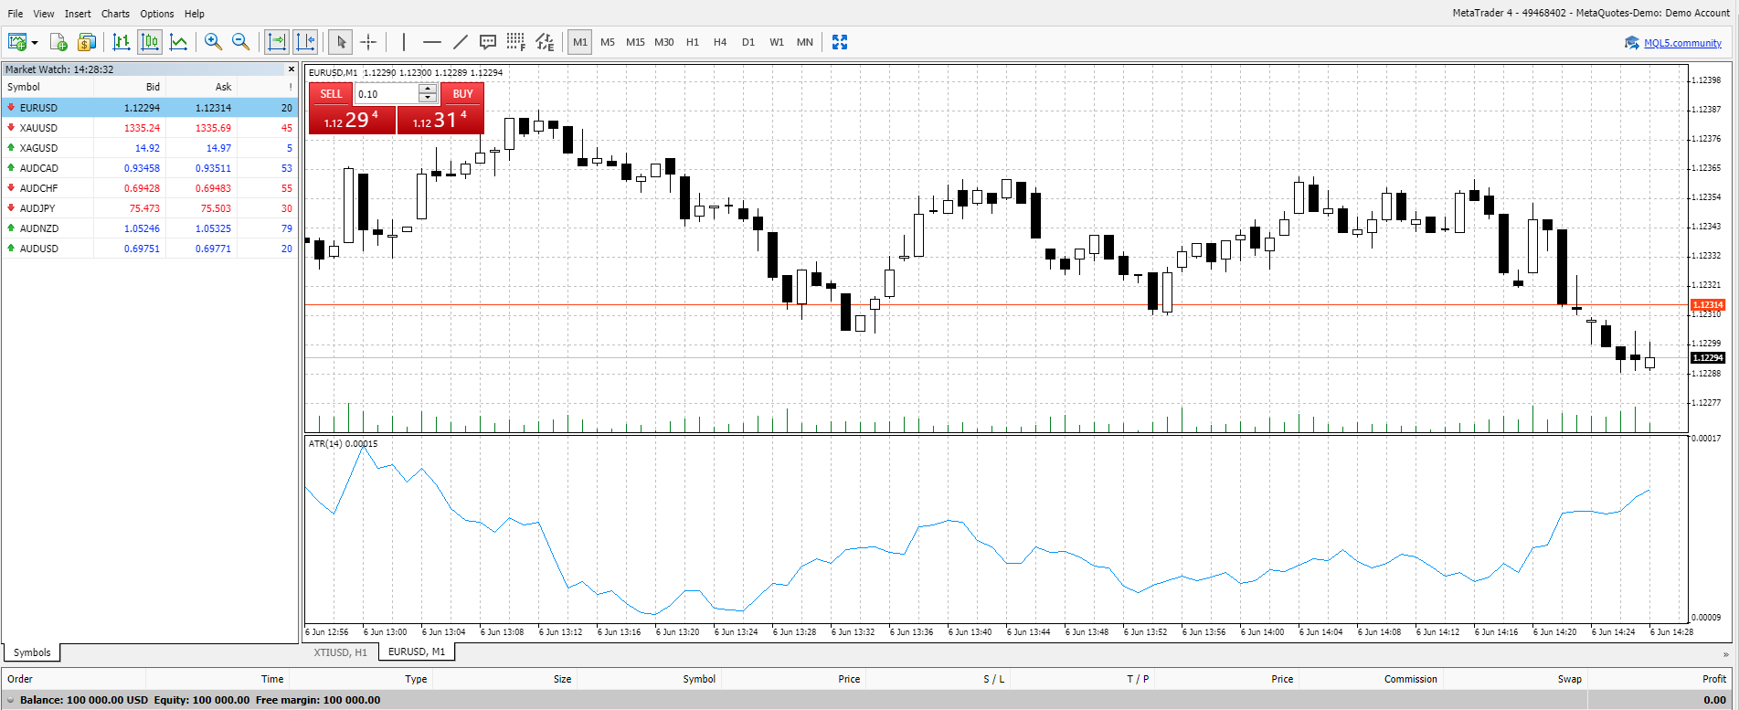
Task: Open the File menu
Action: pyautogui.click(x=16, y=14)
